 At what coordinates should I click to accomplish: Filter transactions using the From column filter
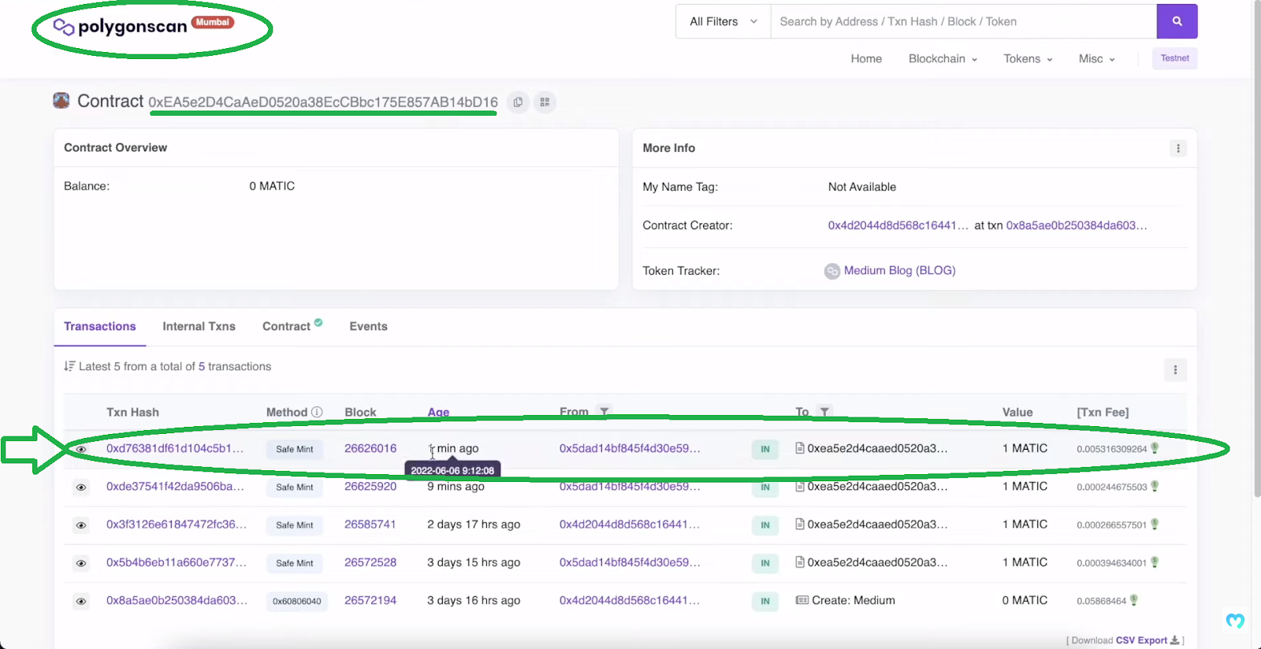tap(604, 412)
